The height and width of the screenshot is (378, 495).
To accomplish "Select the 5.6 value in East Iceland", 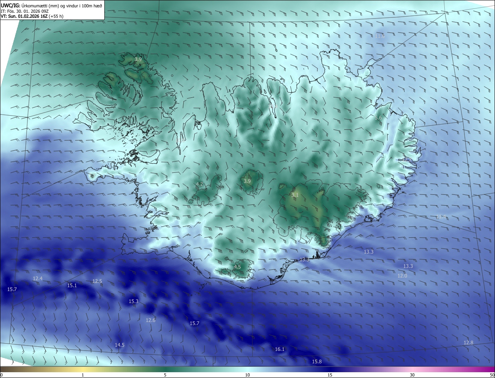I will (378, 118).
